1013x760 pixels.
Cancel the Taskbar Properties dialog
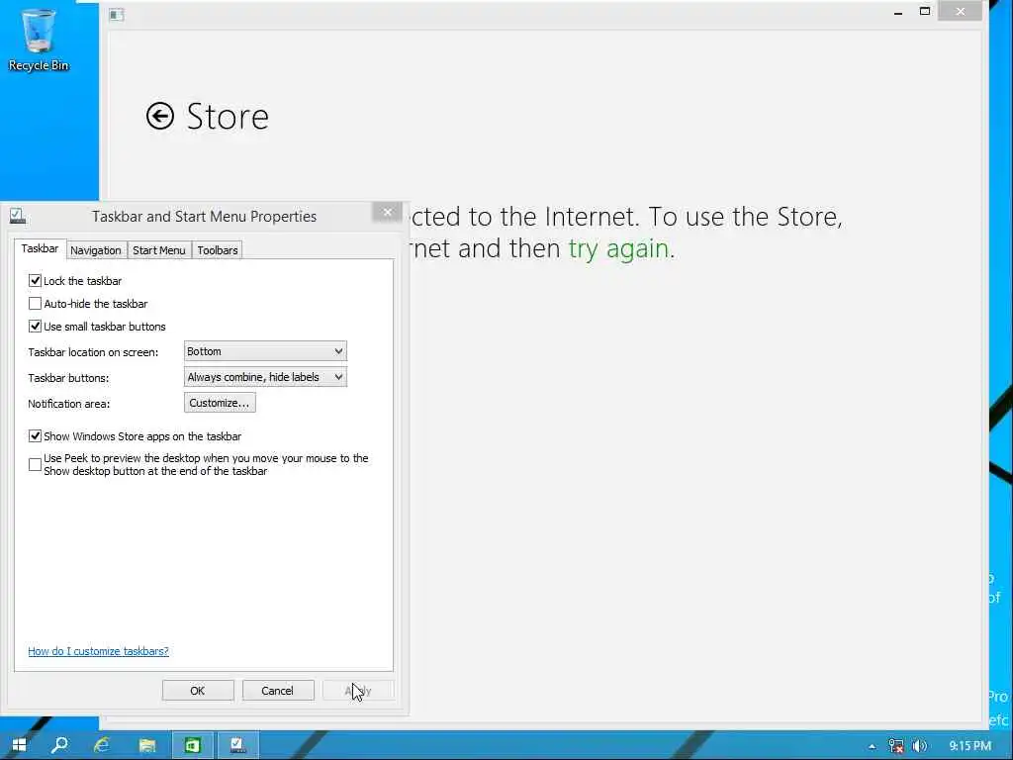(x=278, y=690)
